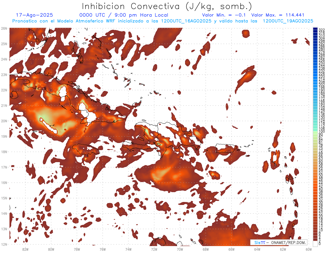Viewport: 328px width, 253px height.
Task: Click the 12N latitude axis label
Action: click(x=4, y=244)
